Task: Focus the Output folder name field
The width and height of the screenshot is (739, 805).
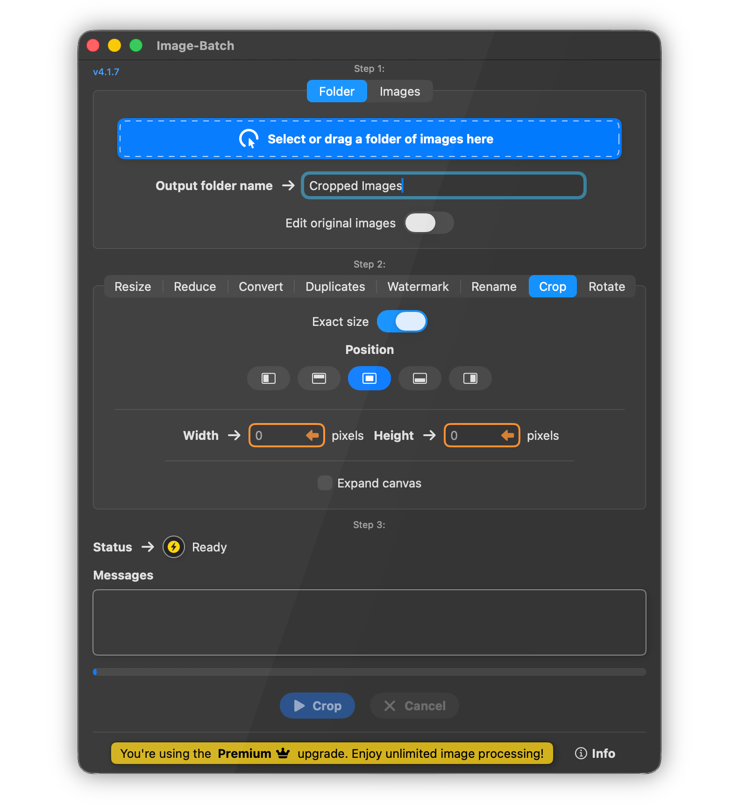Action: click(x=444, y=185)
